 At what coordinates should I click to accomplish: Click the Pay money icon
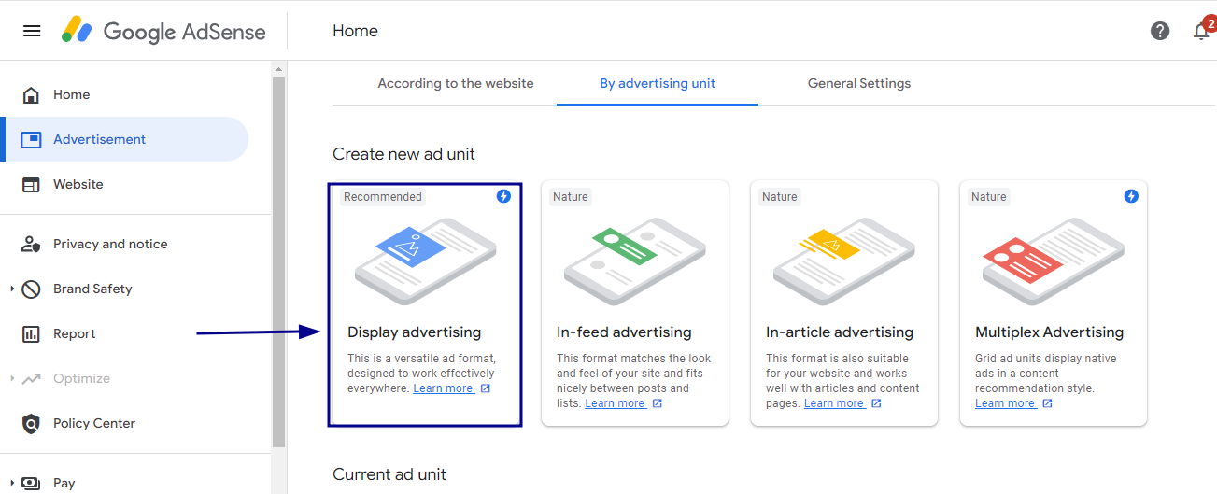[31, 483]
